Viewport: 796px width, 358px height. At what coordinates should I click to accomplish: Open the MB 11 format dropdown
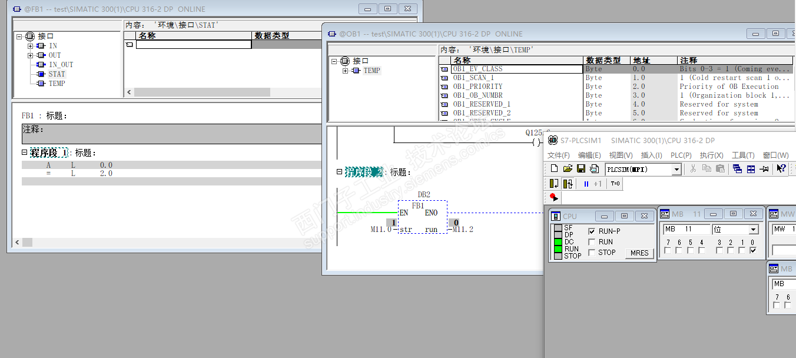[754, 229]
